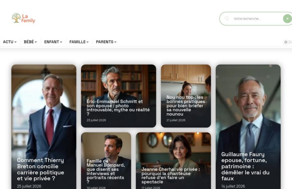Open Éric-Emmanuel Schmitt et son épouse article
Image resolution: width=292 pixels, height=189 pixels.
(x=118, y=108)
